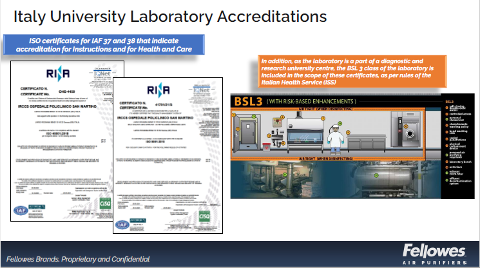Viewport: 480px width, 268px height.
Task: Click the Fellowes Air Purifiers logo
Action: (434, 254)
